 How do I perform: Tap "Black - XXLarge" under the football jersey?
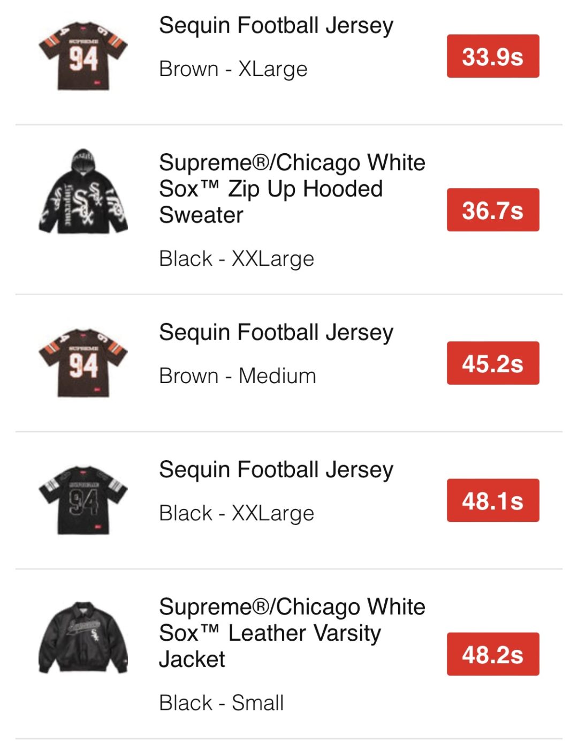[x=237, y=513]
